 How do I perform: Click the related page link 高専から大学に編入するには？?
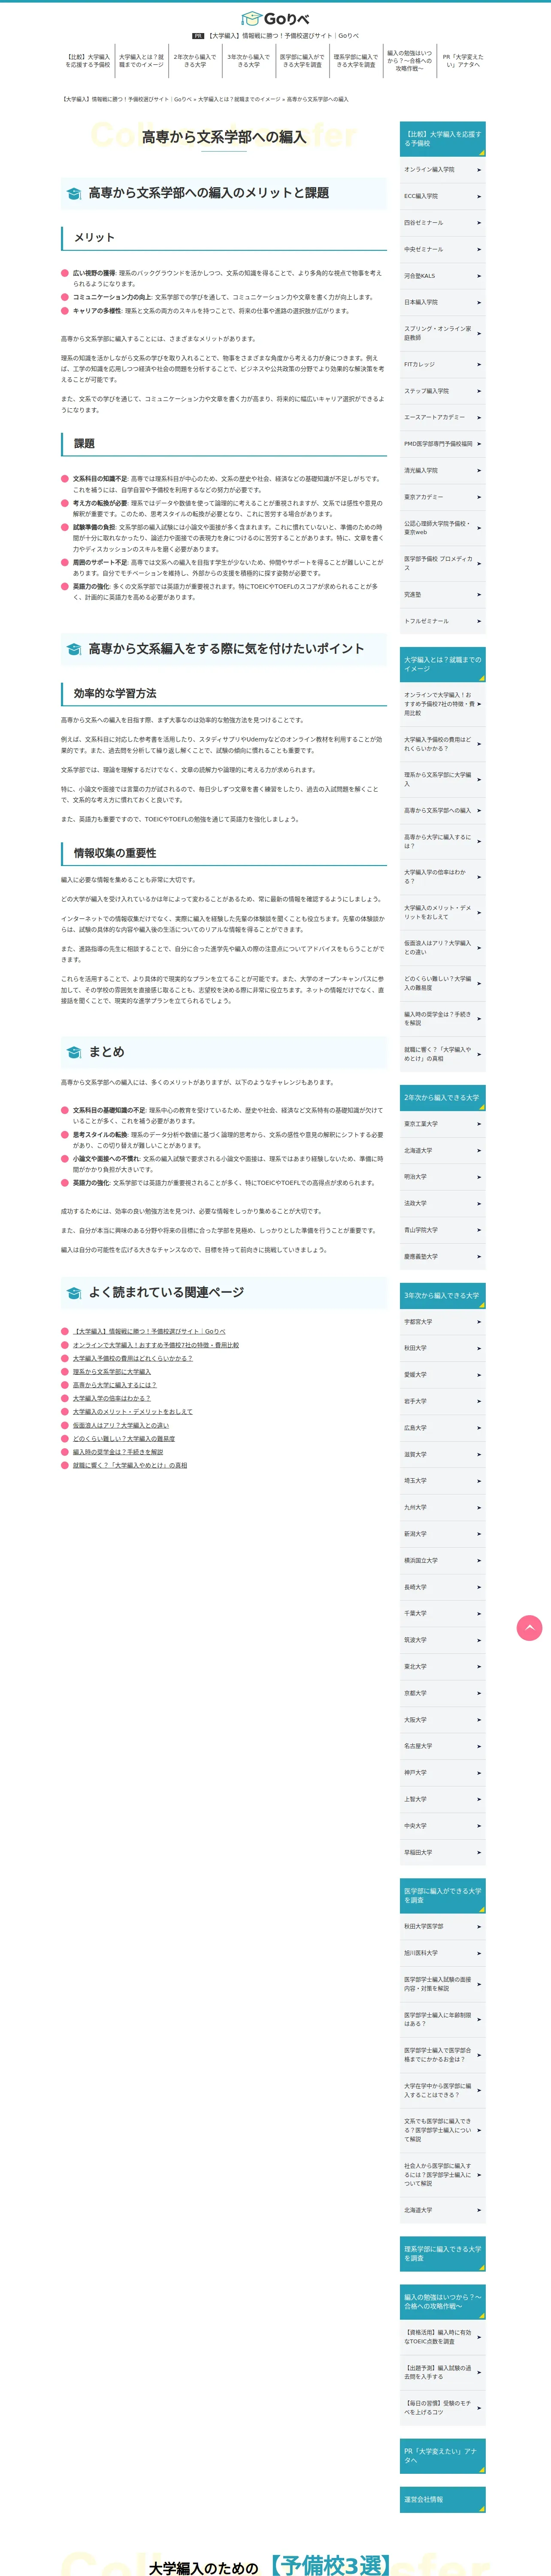[115, 1385]
